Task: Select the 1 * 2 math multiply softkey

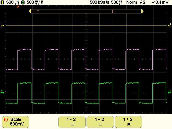Action: (72, 122)
